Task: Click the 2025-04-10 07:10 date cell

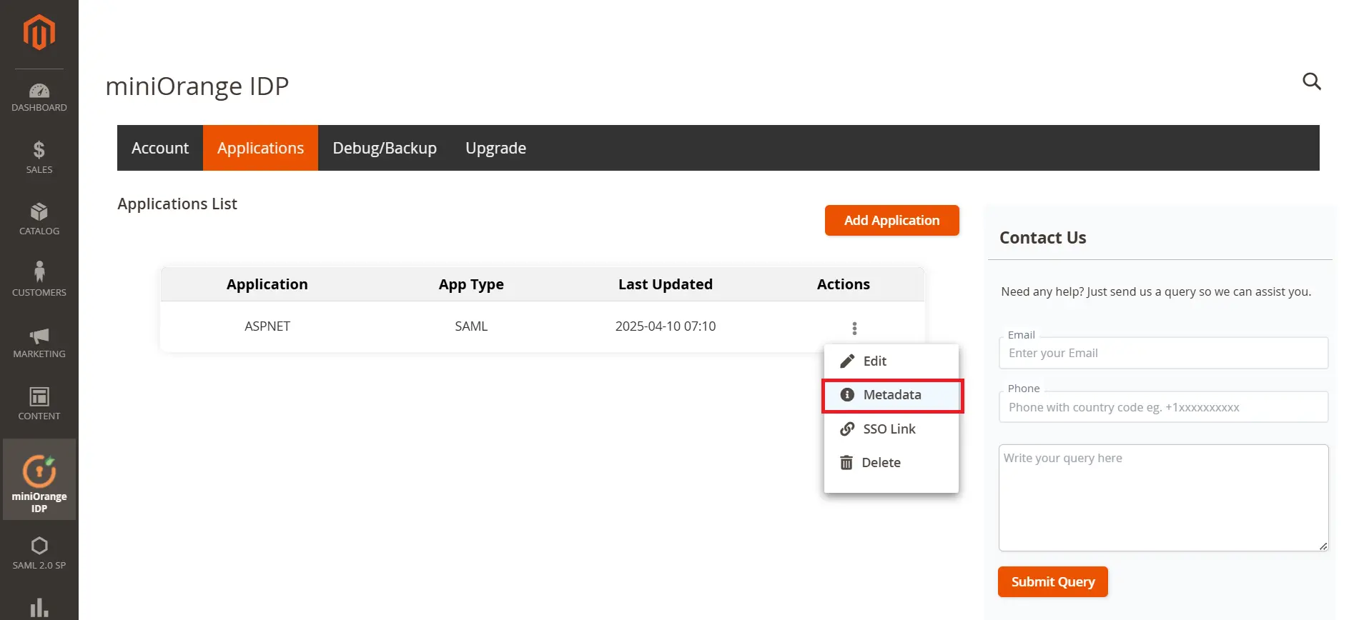Action: [666, 326]
